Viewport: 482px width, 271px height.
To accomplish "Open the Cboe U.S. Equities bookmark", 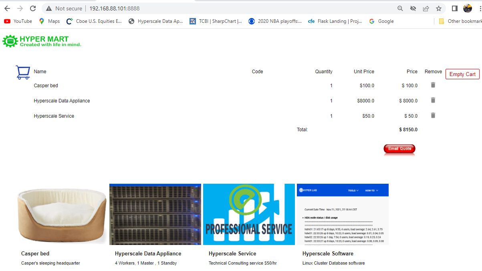I will point(94,21).
